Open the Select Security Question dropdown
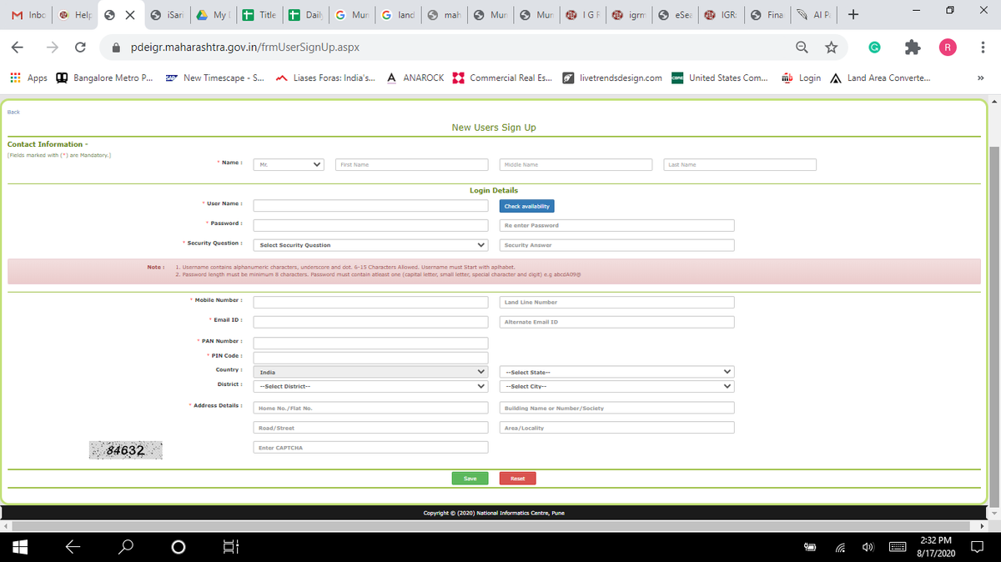Image resolution: width=1001 pixels, height=562 pixels. click(370, 245)
